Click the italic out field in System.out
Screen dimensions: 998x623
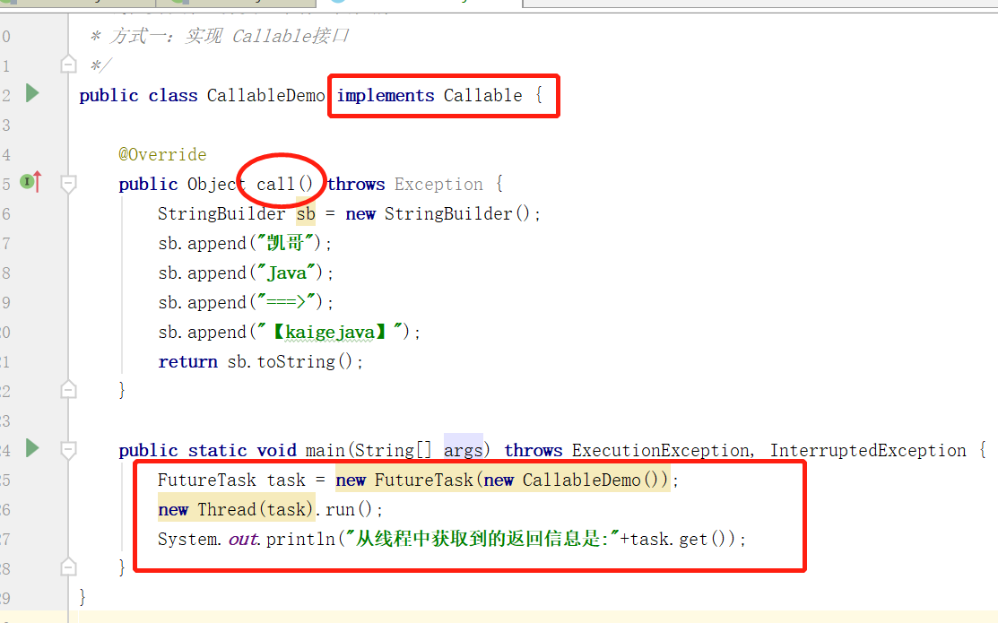[x=242, y=540]
